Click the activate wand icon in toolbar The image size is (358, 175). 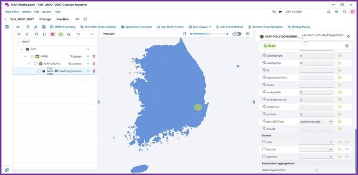coord(36,27)
